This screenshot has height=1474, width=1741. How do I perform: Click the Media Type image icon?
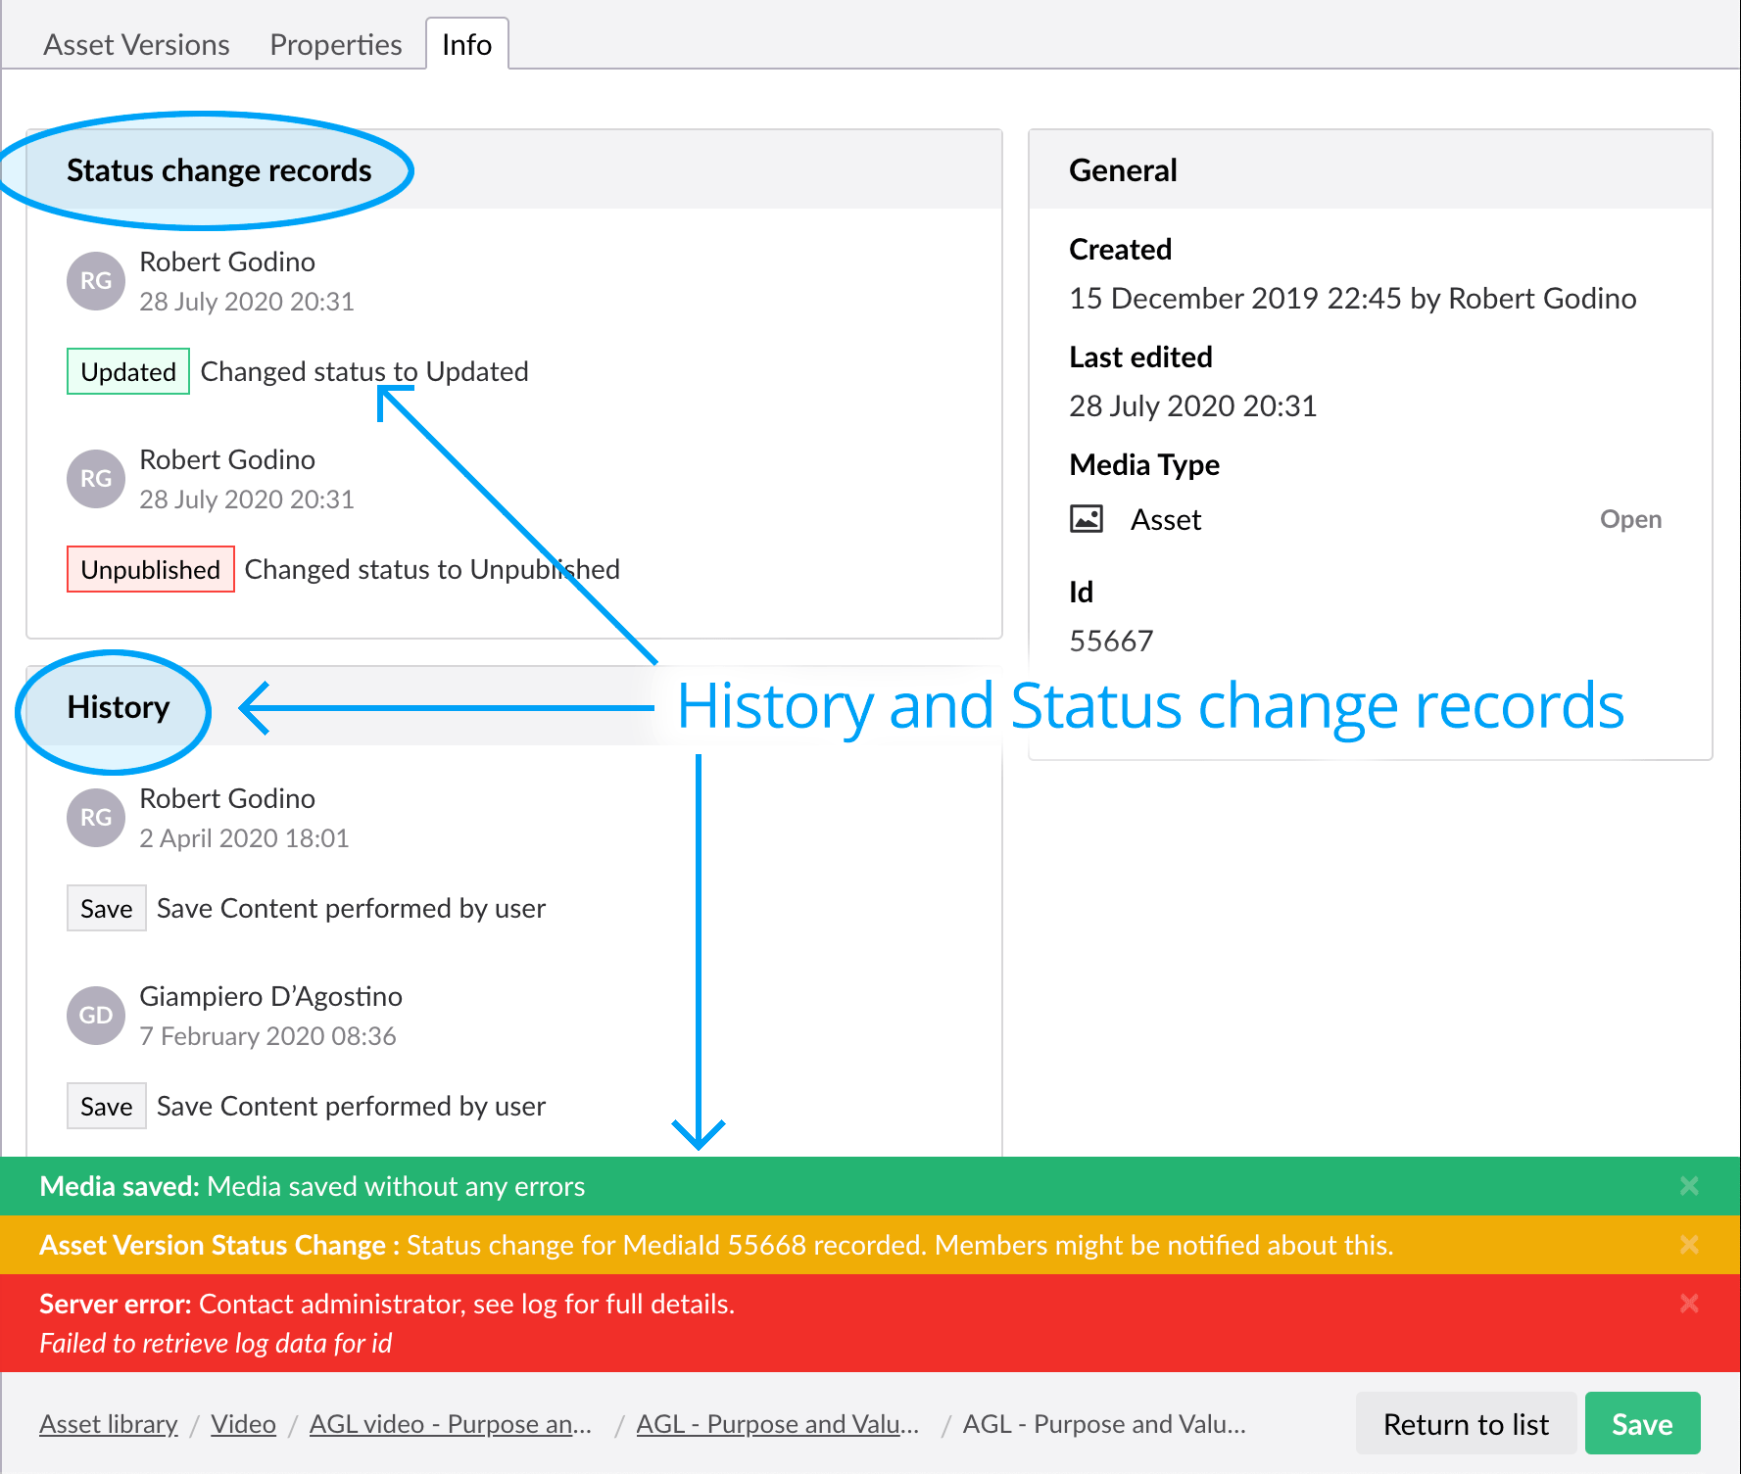point(1086,518)
